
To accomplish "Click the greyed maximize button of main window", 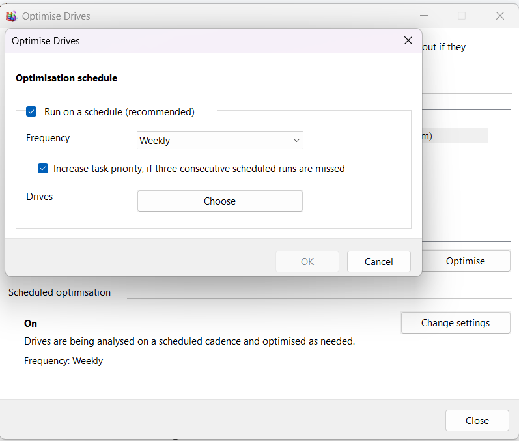I will [x=462, y=16].
